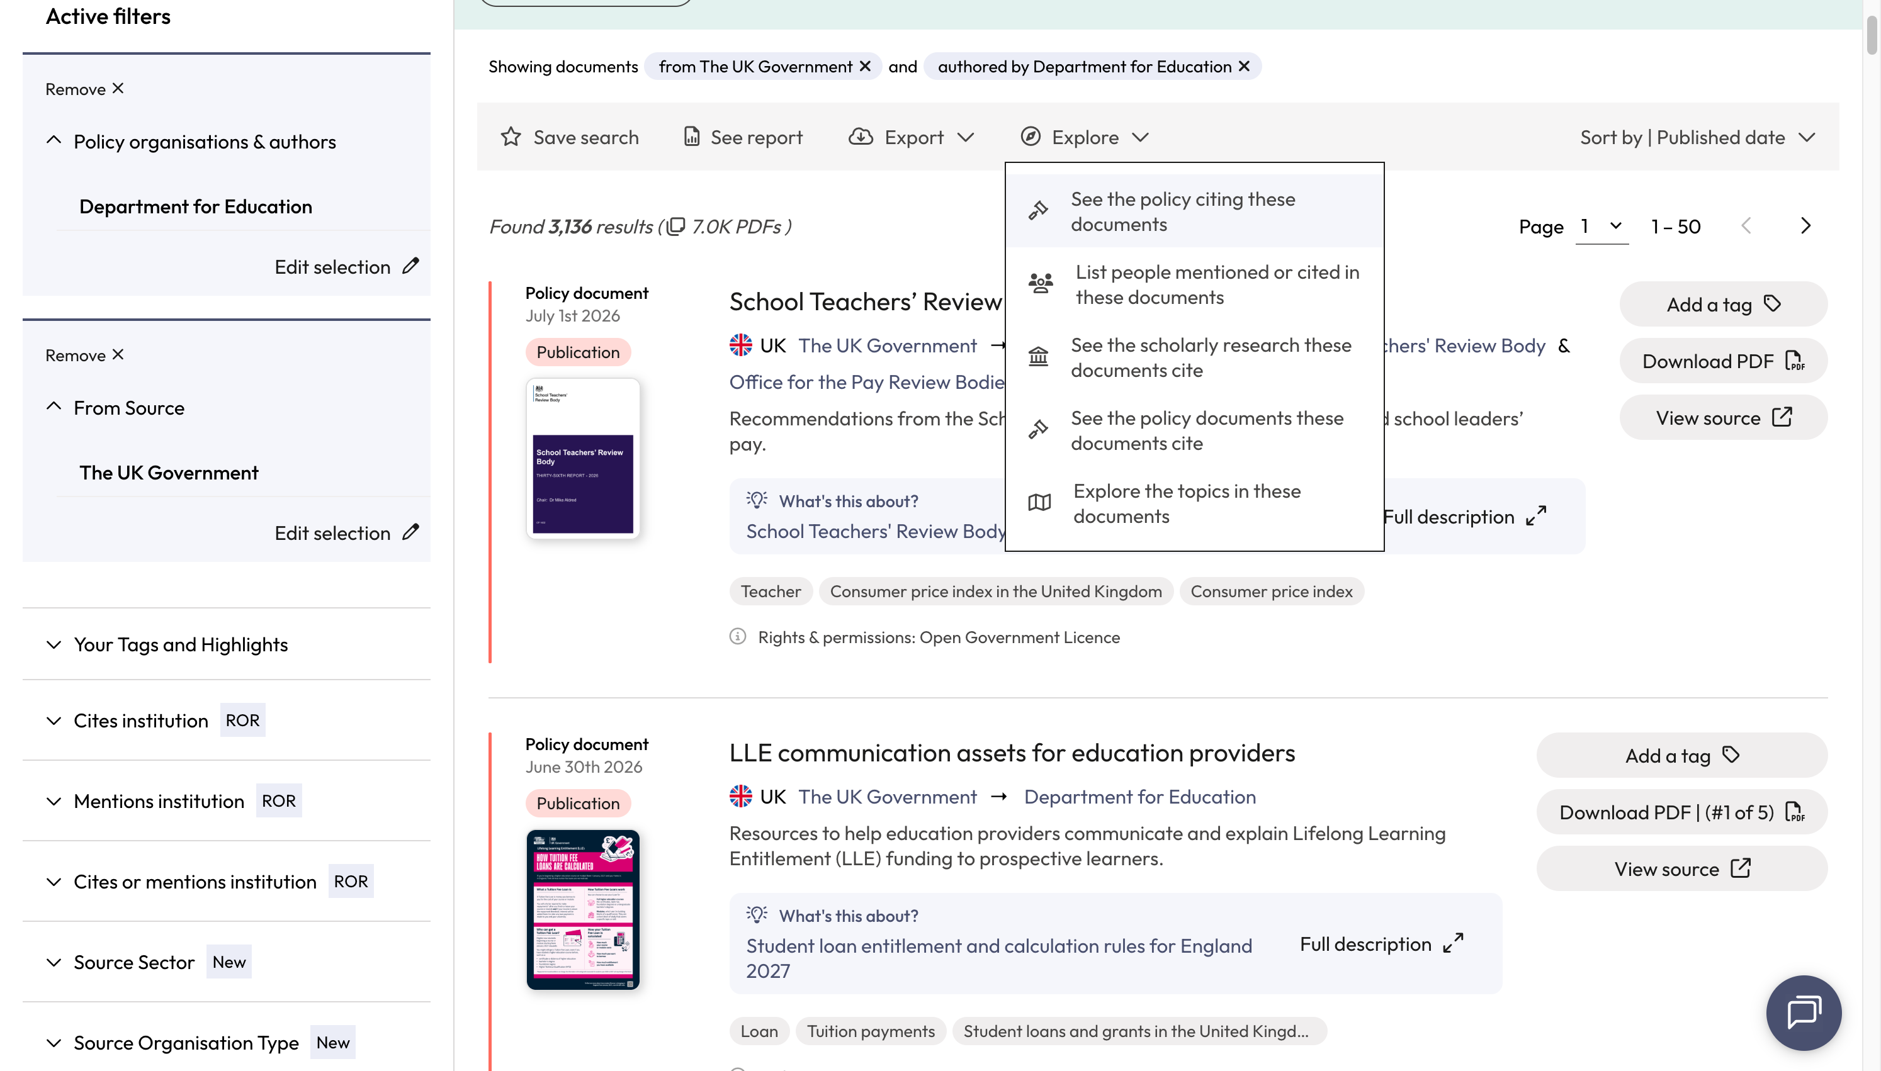Click the Teacher topic tag
This screenshot has width=1881, height=1071.
[x=770, y=591]
